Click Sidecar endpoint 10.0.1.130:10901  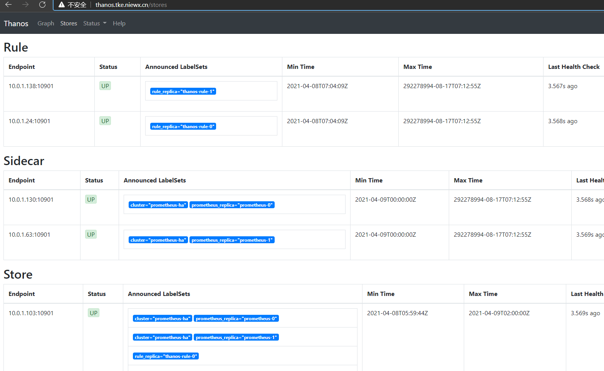31,200
